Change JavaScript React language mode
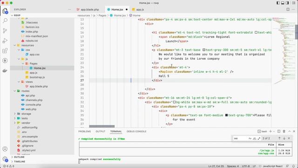 (x=272, y=166)
